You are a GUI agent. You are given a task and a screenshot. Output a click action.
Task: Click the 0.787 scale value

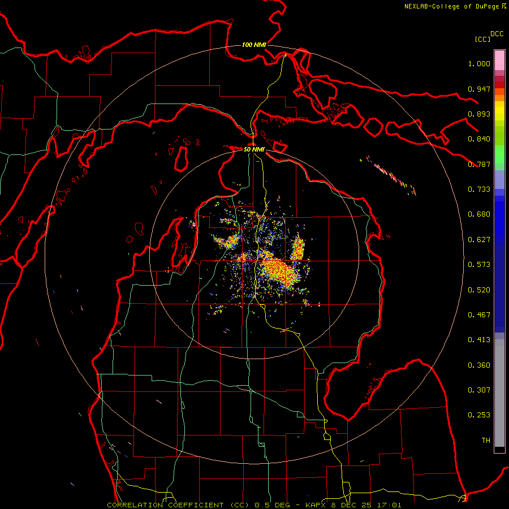click(x=479, y=164)
